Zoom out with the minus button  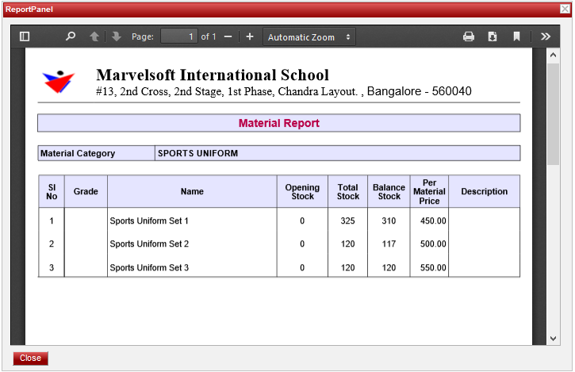tap(228, 36)
